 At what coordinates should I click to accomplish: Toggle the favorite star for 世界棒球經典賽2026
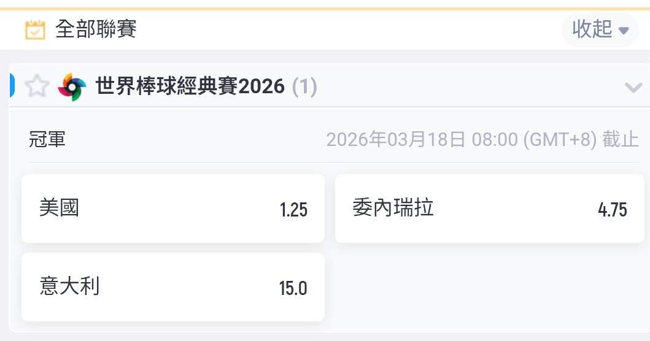(x=36, y=86)
